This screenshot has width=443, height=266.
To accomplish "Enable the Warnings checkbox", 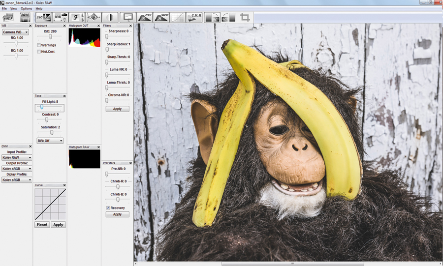I will click(x=39, y=45).
